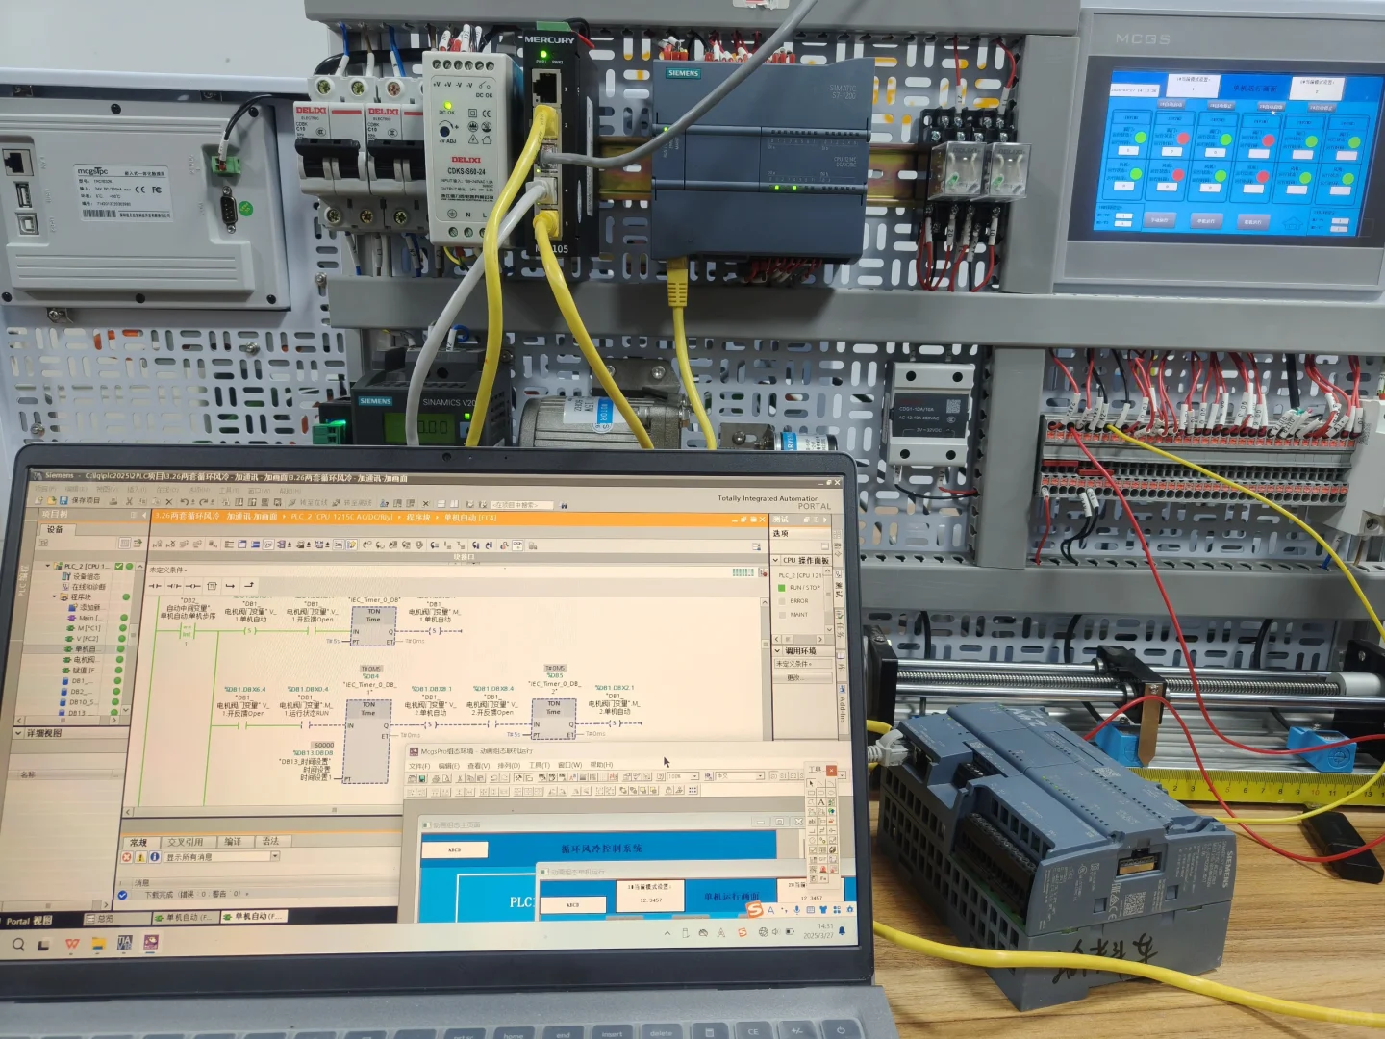Open the 文件(F) menu in McgsPro
Screen dimensions: 1385x1039
click(420, 766)
